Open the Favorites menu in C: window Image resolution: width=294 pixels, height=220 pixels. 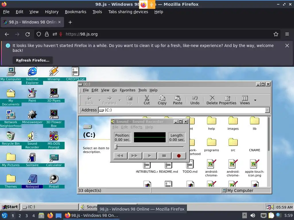coord(127,90)
